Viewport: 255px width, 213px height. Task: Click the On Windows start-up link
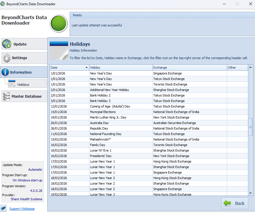click(27, 180)
